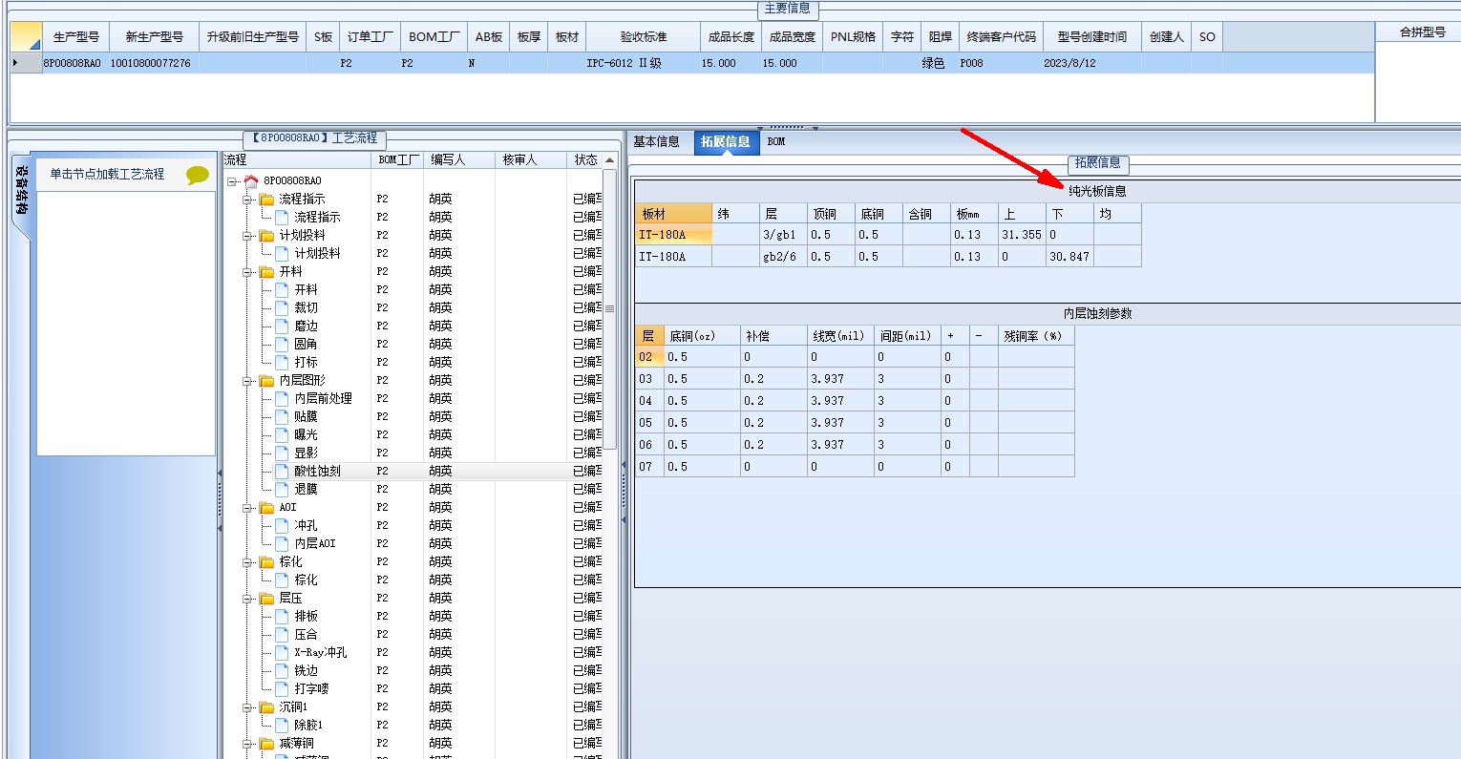The width and height of the screenshot is (1461, 759).
Task: Collapse the 流程指示 folder node
Action: pyautogui.click(x=247, y=200)
